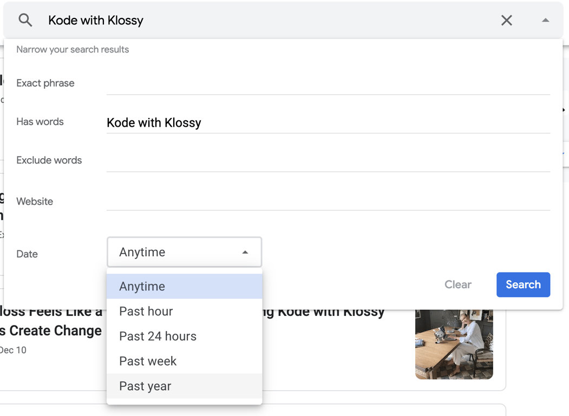The image size is (569, 416).
Task: Click the Has words input field
Action: (328, 122)
